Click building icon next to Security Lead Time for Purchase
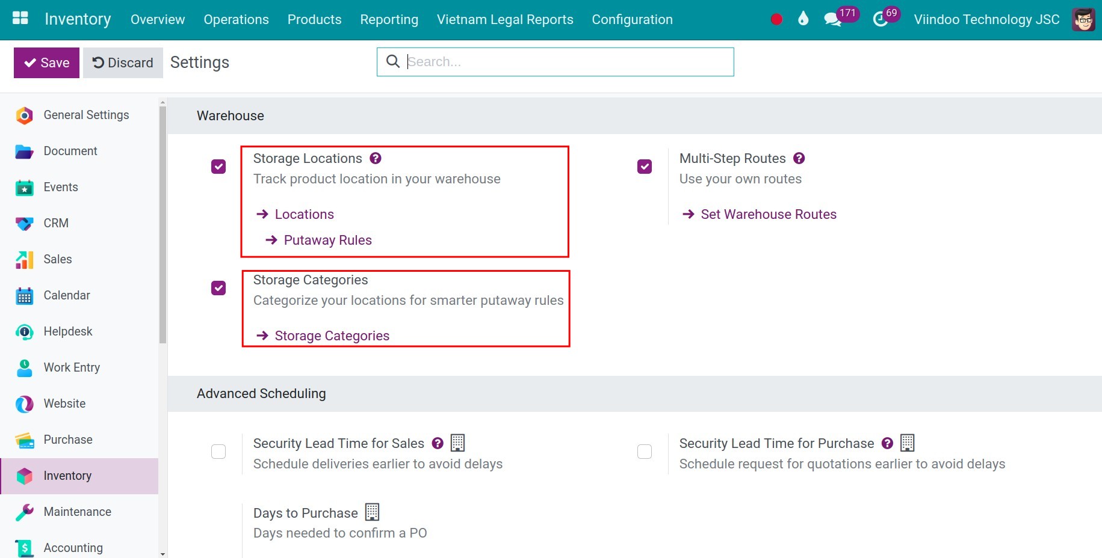Screen dimensions: 1102x558 [908, 443]
